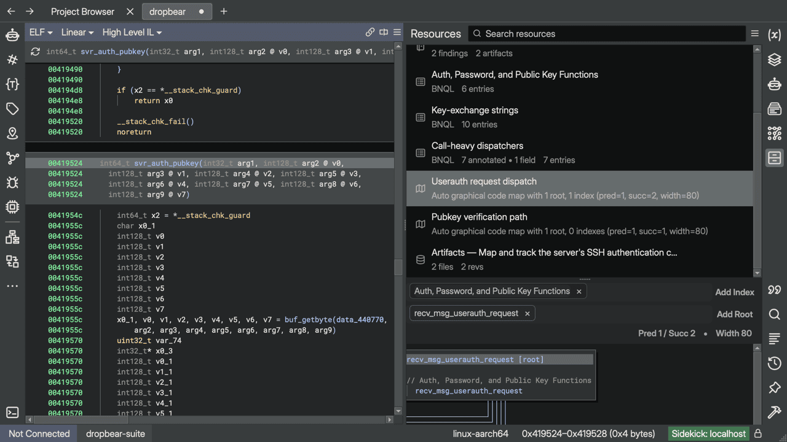This screenshot has height=442, width=787.
Task: Show more sidebar items via ellipsis icon
Action: click(12, 286)
